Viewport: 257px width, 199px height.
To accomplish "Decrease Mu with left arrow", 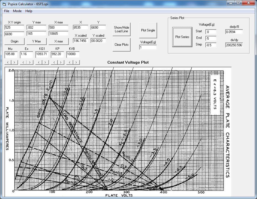I will click(x=8, y=62).
